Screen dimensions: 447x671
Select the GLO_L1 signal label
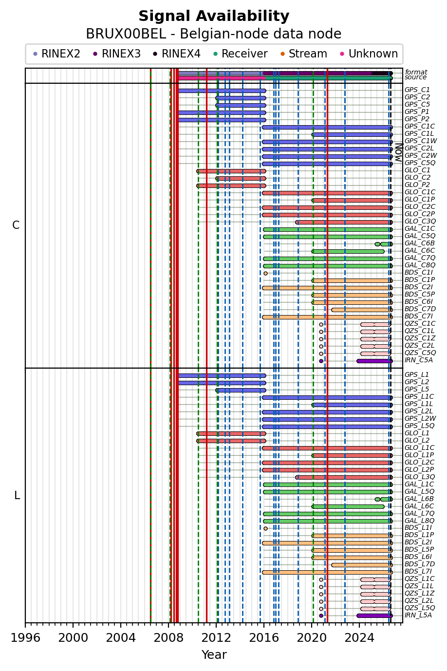tap(417, 433)
